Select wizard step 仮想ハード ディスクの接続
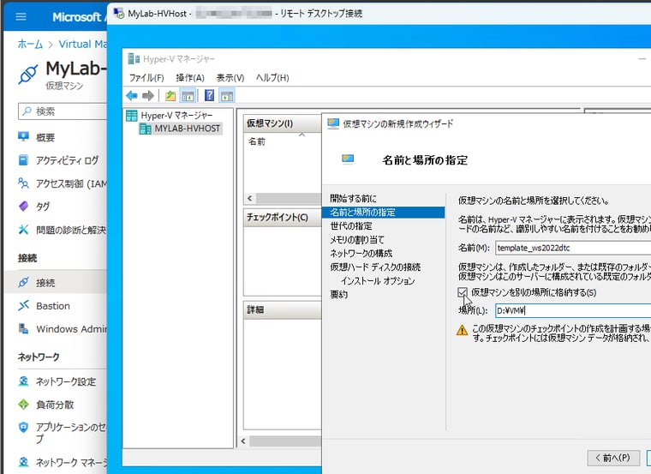 (x=375, y=267)
